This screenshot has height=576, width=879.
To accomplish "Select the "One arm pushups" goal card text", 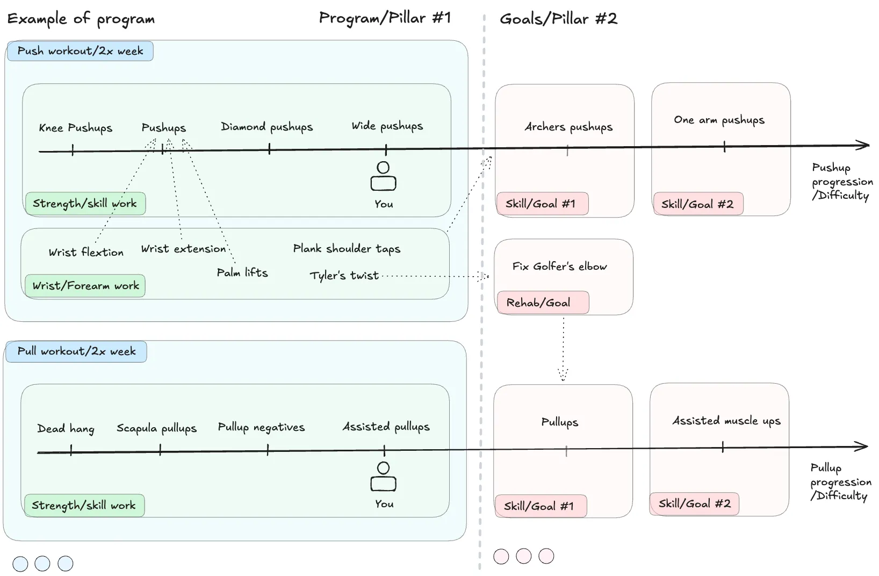I will pyautogui.click(x=719, y=120).
